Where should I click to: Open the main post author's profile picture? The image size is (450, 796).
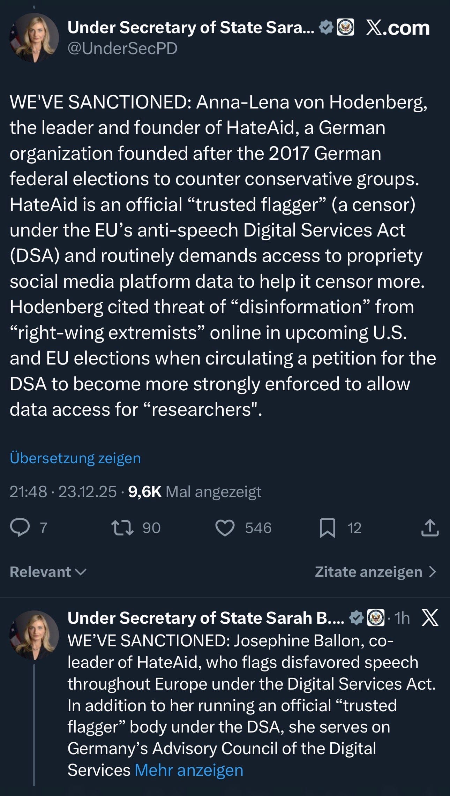coord(34,38)
